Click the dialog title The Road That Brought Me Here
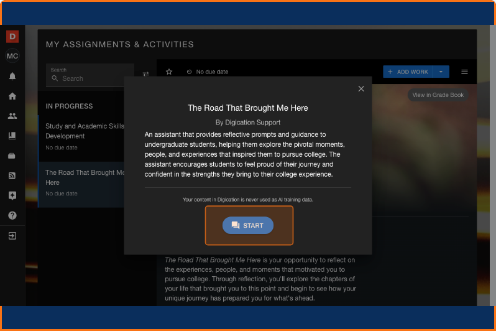 [247, 108]
